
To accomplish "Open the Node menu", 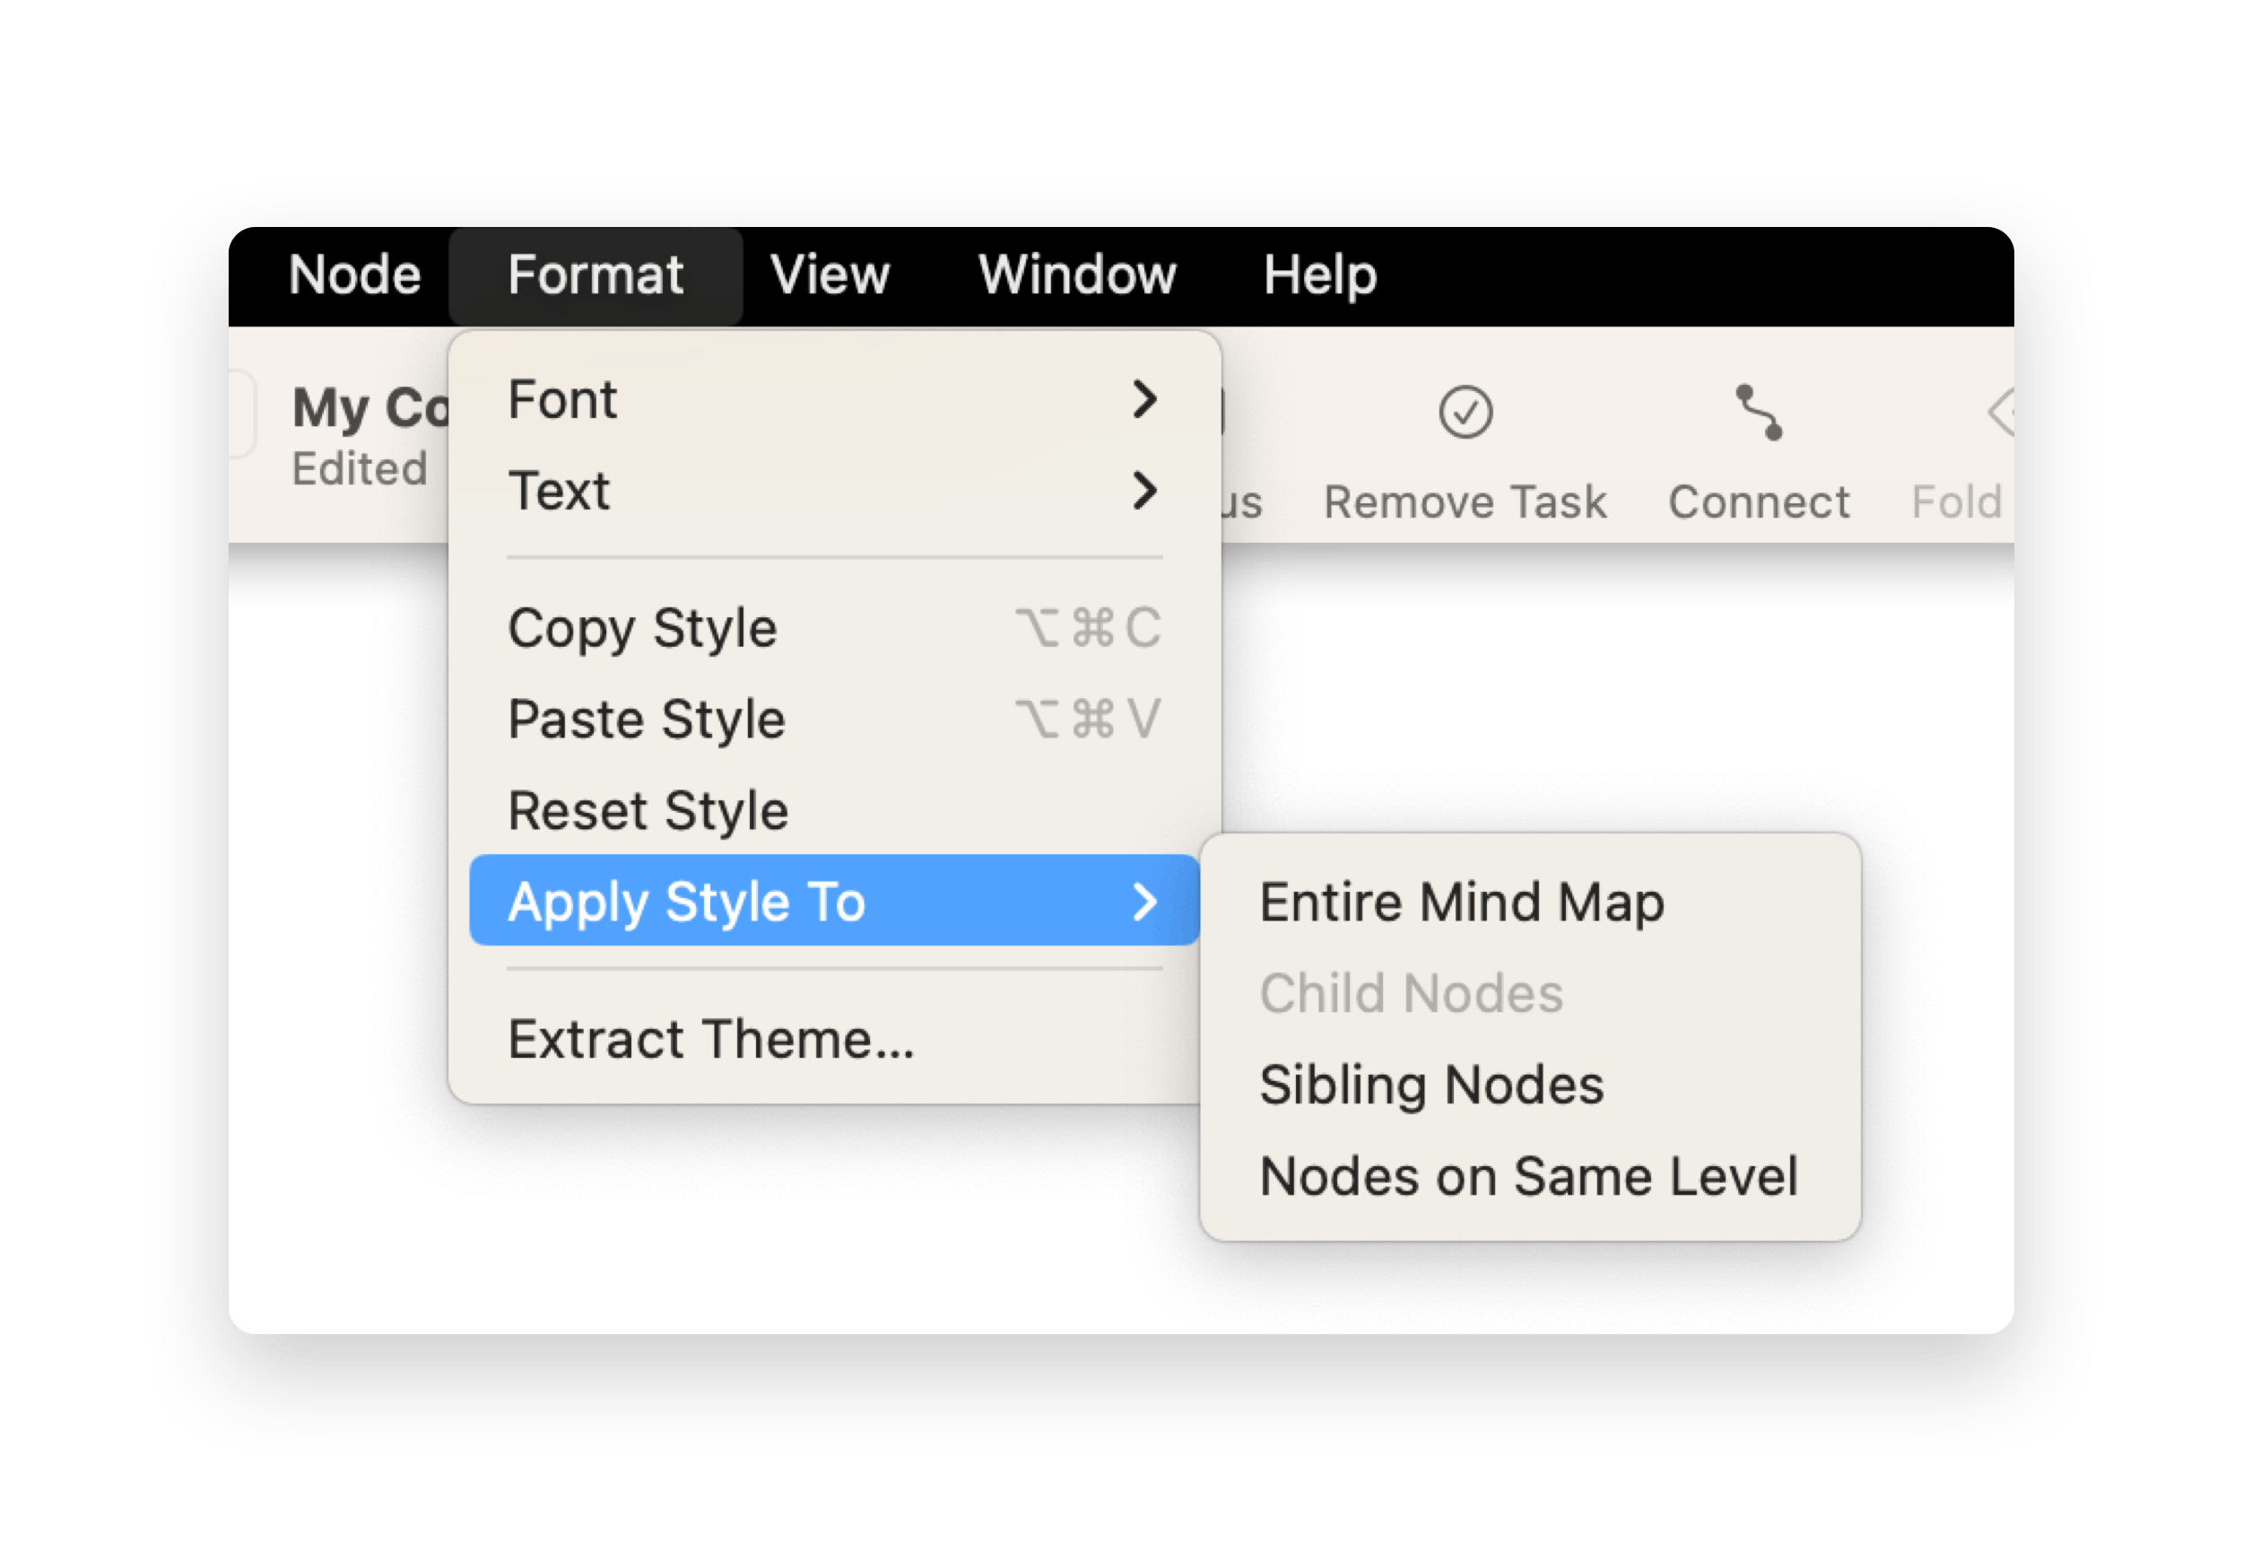I will pyautogui.click(x=354, y=275).
